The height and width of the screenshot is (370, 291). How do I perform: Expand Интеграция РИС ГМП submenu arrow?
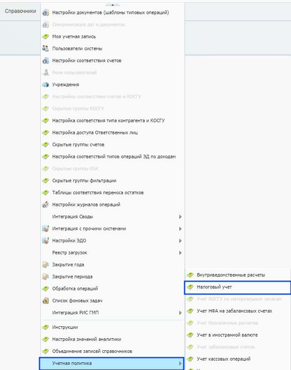[x=180, y=313]
